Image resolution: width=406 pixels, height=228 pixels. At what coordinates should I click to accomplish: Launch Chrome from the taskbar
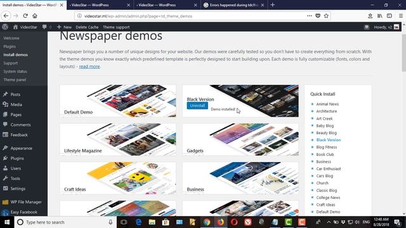[207, 222]
